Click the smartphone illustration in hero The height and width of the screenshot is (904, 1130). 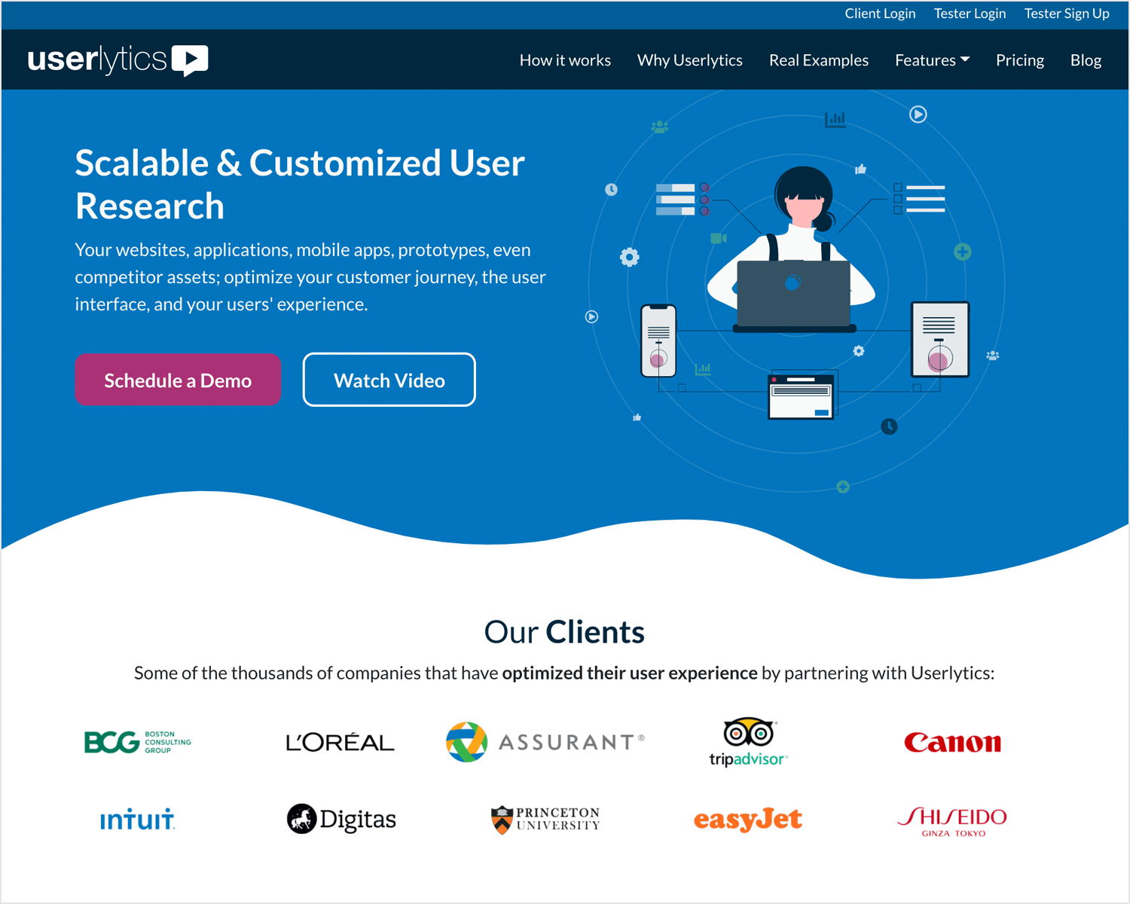658,341
